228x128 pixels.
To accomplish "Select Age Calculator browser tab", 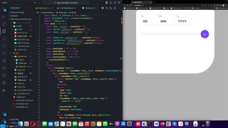I will pyautogui.click(x=141, y=2).
